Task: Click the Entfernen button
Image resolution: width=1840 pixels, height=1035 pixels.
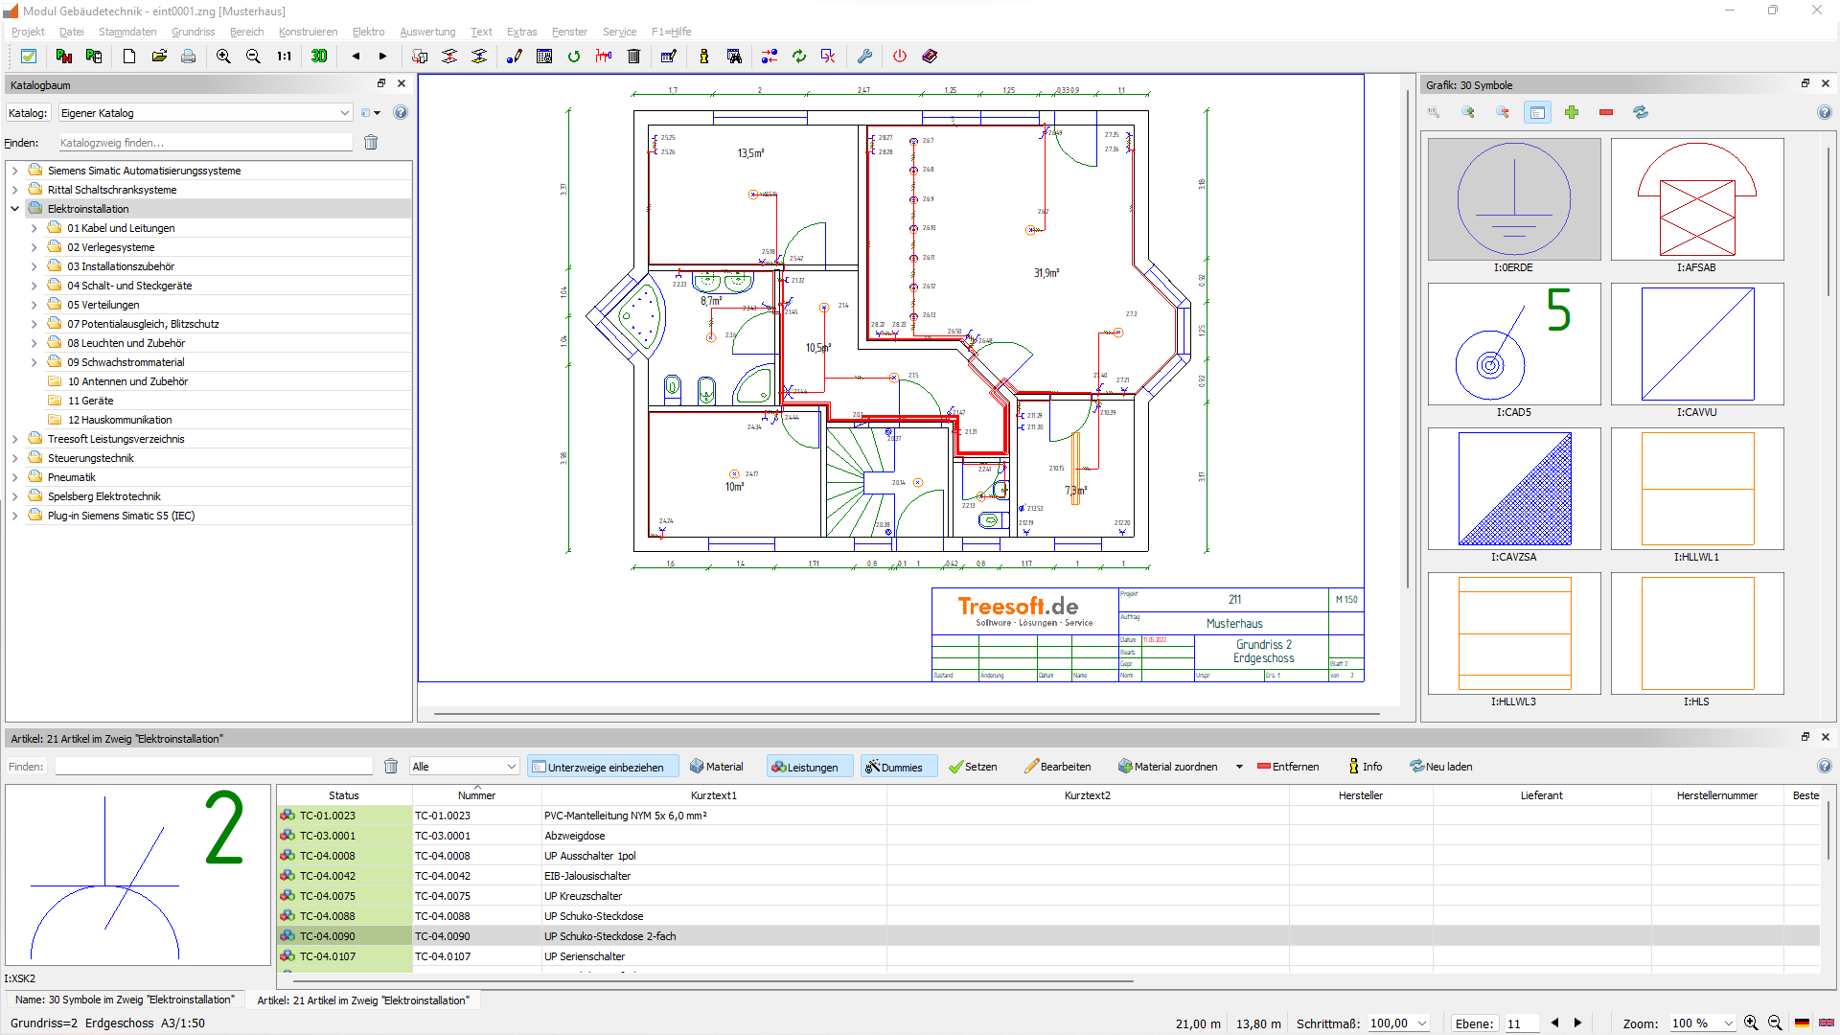Action: pyautogui.click(x=1287, y=767)
